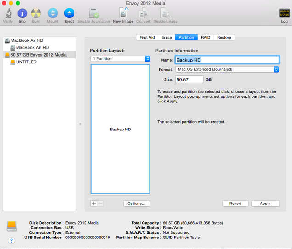Click the Verify microscope toolbar icon
The width and height of the screenshot is (292, 249).
pyautogui.click(x=8, y=13)
